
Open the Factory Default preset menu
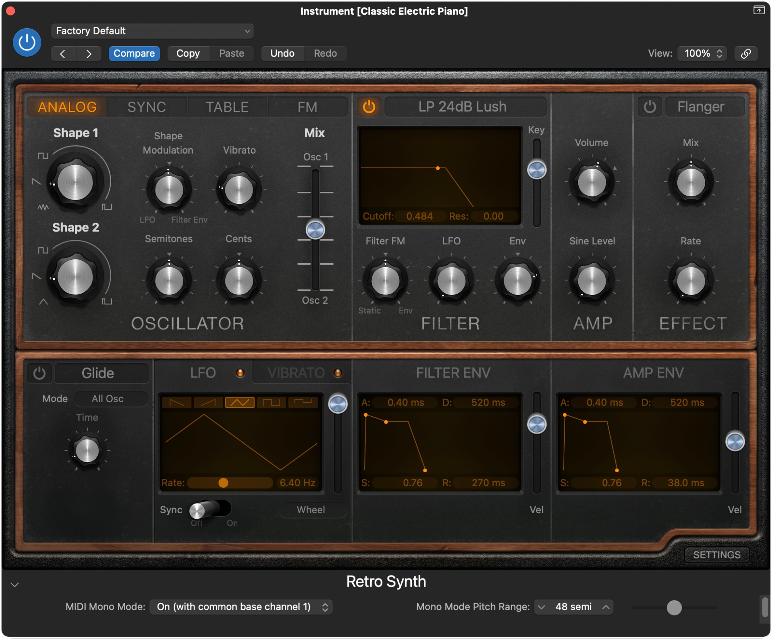tap(152, 31)
